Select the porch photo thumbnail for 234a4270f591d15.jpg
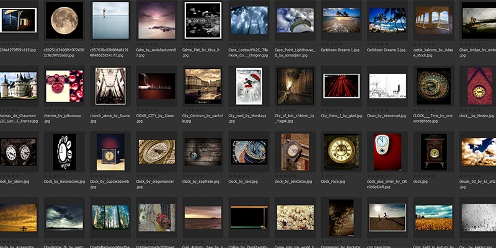Screen dimensions: 496x248 (19, 20)
